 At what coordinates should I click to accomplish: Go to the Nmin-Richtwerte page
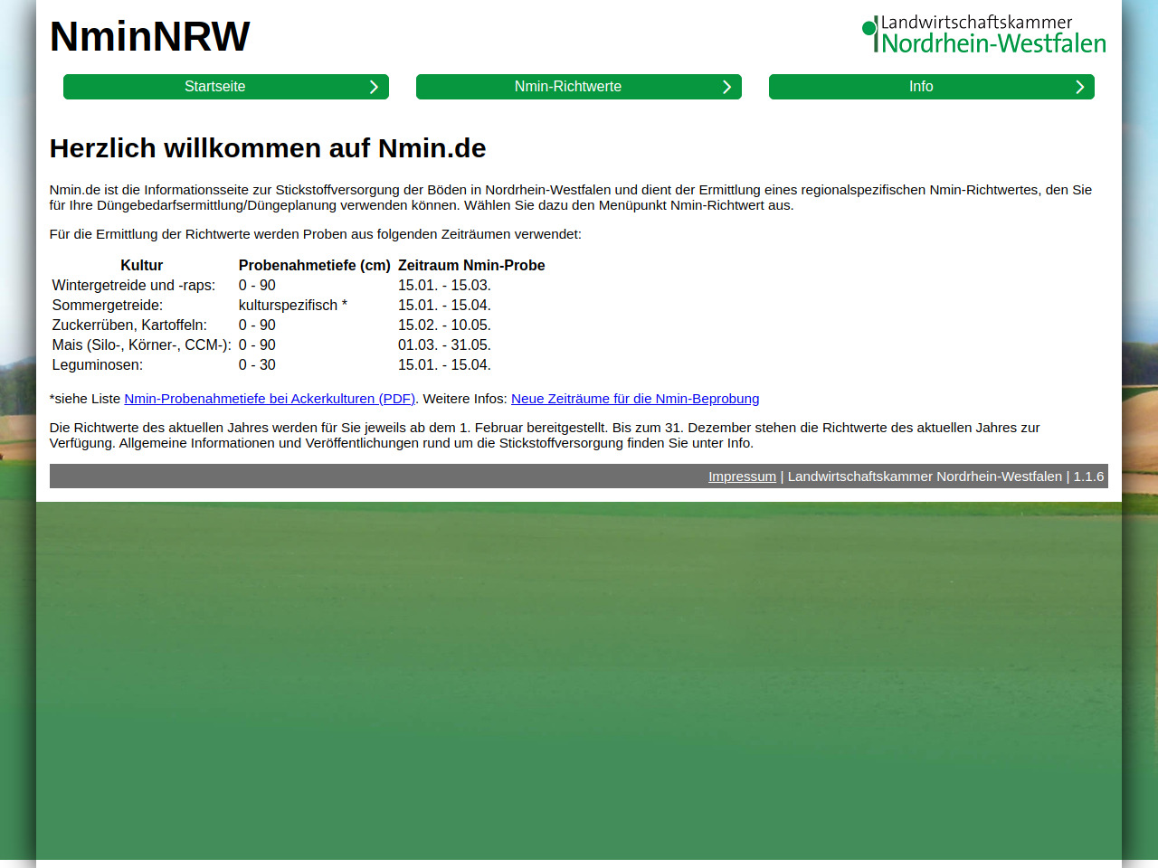pyautogui.click(x=567, y=87)
